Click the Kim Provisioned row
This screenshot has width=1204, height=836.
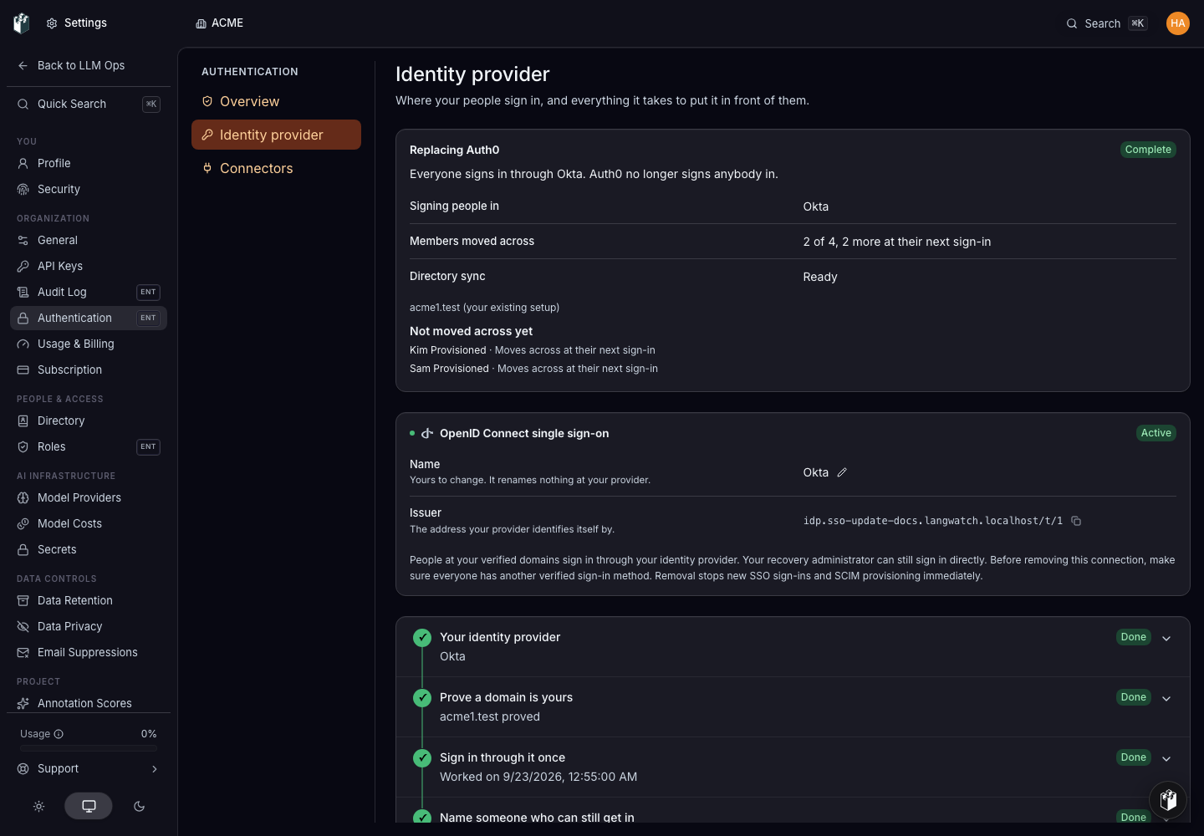[x=533, y=350]
